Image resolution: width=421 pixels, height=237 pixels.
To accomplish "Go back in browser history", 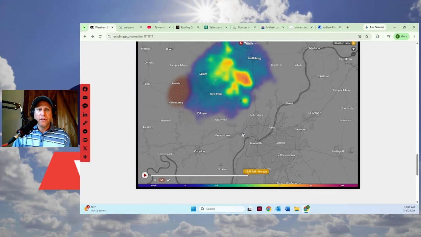I will pos(85,37).
